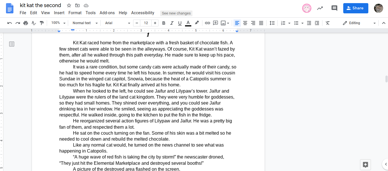Star the document kit kat the second
This screenshot has height=171, width=388.
coord(69,5)
